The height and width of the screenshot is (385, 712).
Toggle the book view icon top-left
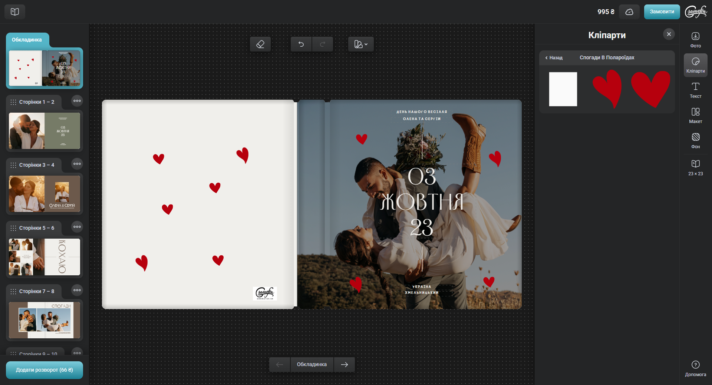(15, 12)
